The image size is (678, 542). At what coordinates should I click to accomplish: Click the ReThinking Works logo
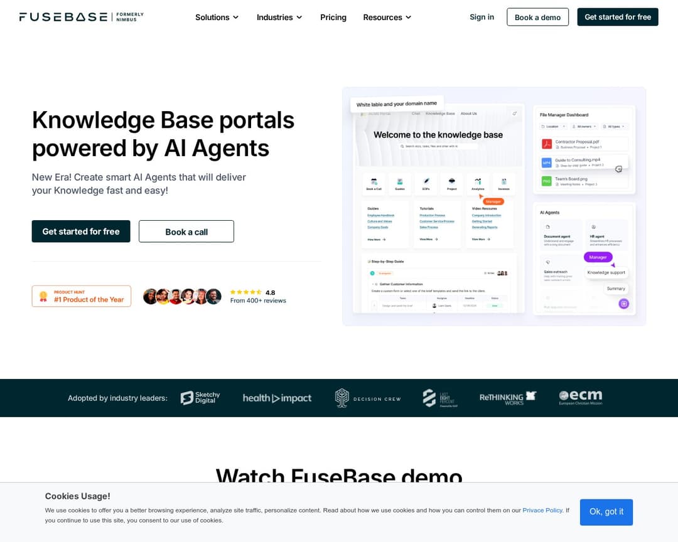point(508,398)
